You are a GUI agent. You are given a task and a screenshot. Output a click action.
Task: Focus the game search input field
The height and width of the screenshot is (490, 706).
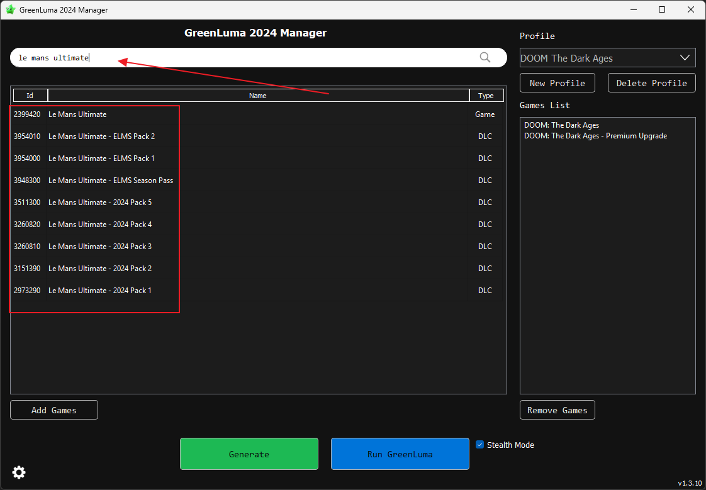245,58
